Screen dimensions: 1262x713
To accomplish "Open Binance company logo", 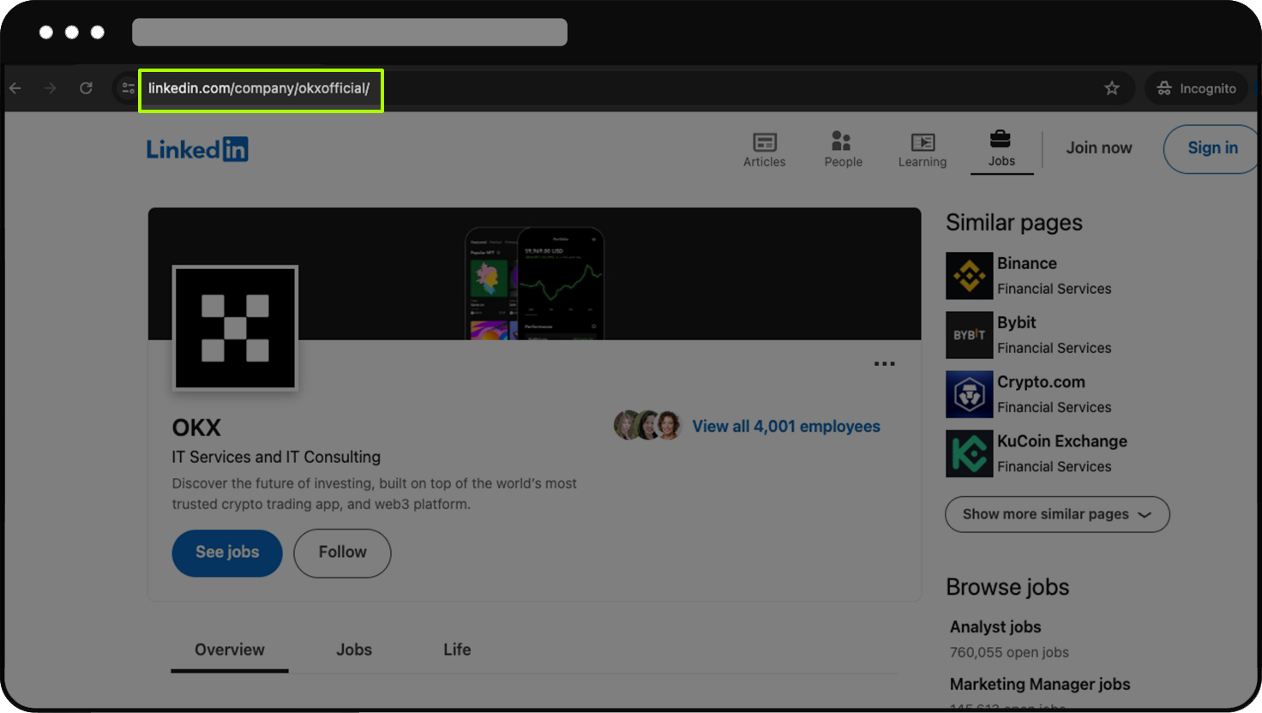I will 969,276.
